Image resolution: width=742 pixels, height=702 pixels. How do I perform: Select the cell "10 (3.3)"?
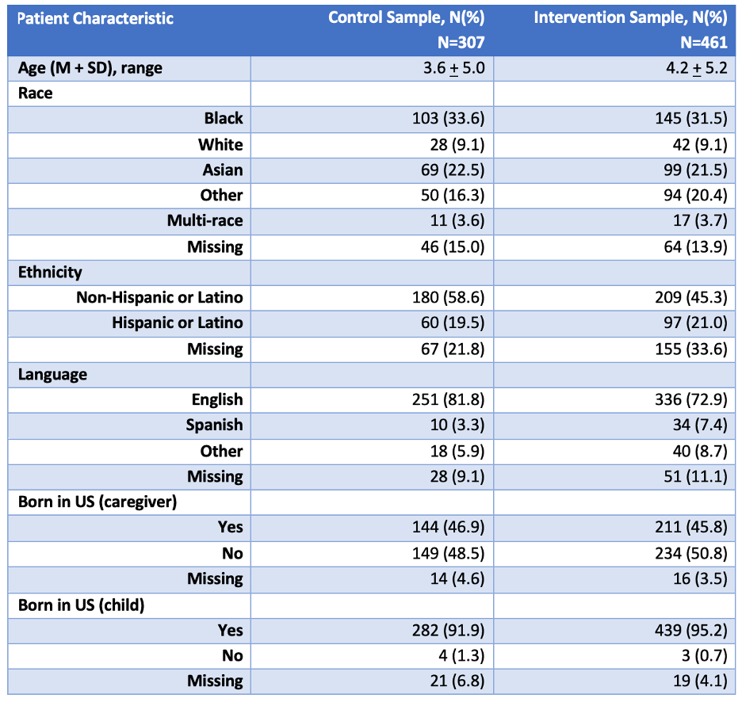[457, 425]
